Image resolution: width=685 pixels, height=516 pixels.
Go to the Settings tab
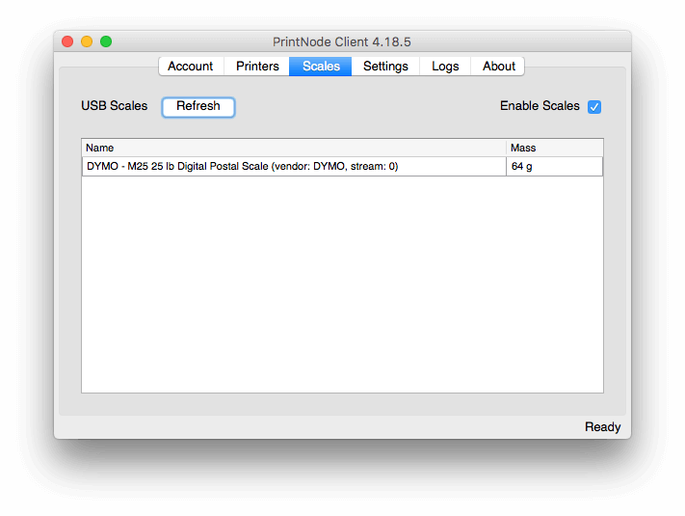tap(385, 66)
